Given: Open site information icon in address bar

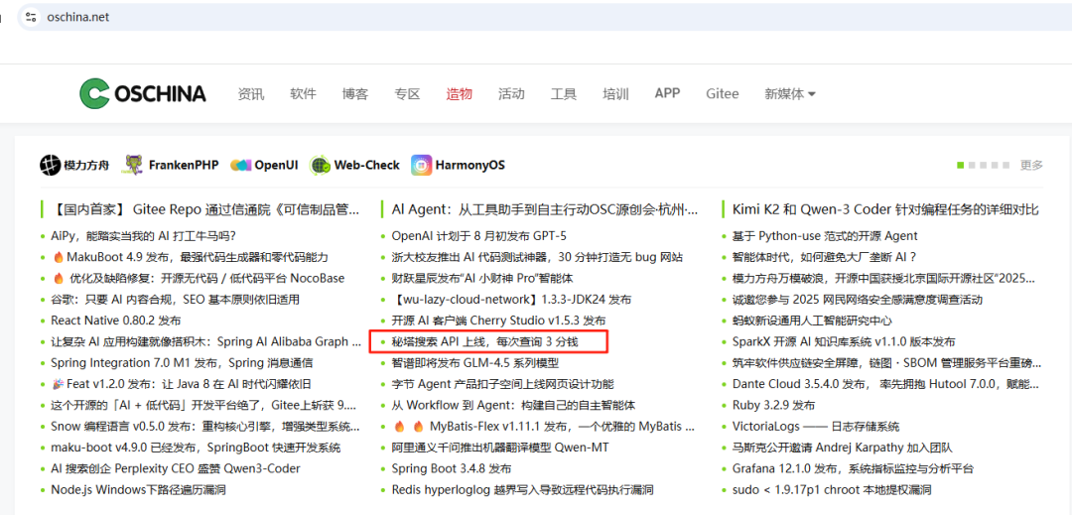Looking at the screenshot, I should tap(31, 17).
